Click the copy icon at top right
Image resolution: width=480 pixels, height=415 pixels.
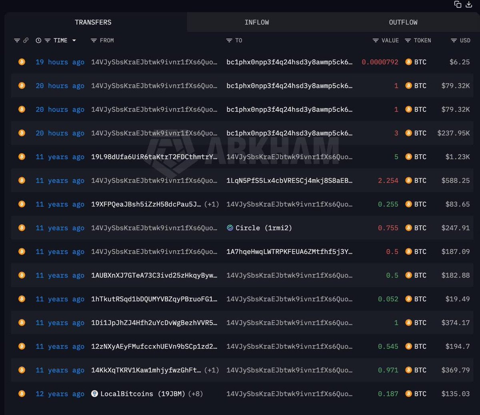458,4
